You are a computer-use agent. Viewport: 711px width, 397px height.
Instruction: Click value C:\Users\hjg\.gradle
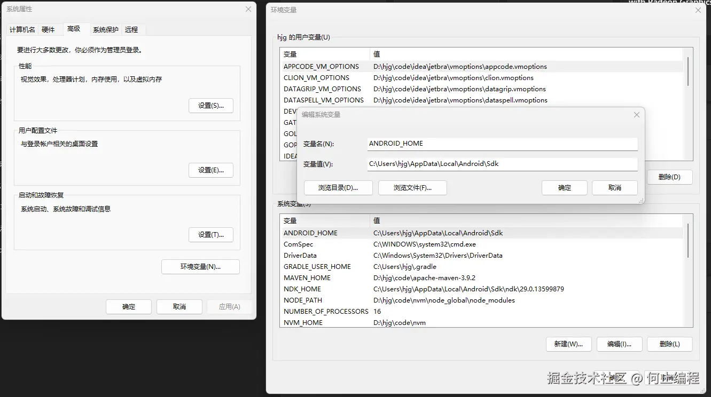pos(405,267)
